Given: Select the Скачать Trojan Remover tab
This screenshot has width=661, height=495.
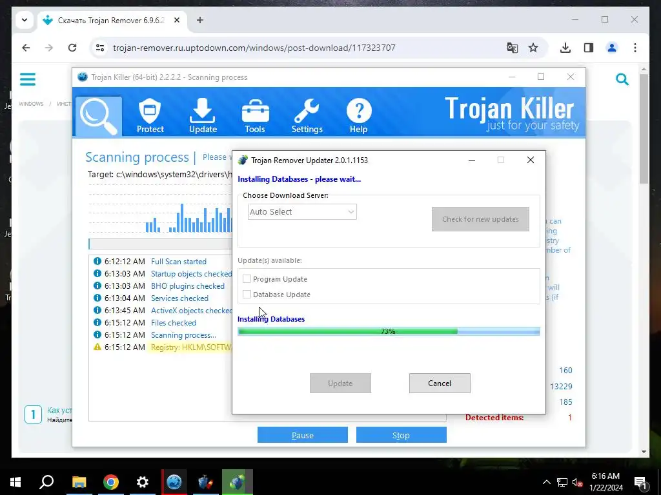Looking at the screenshot, I should click(110, 20).
